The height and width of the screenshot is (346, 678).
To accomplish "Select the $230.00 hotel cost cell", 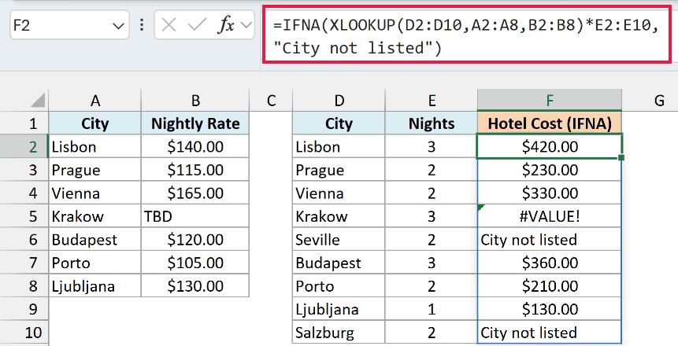I will [550, 170].
